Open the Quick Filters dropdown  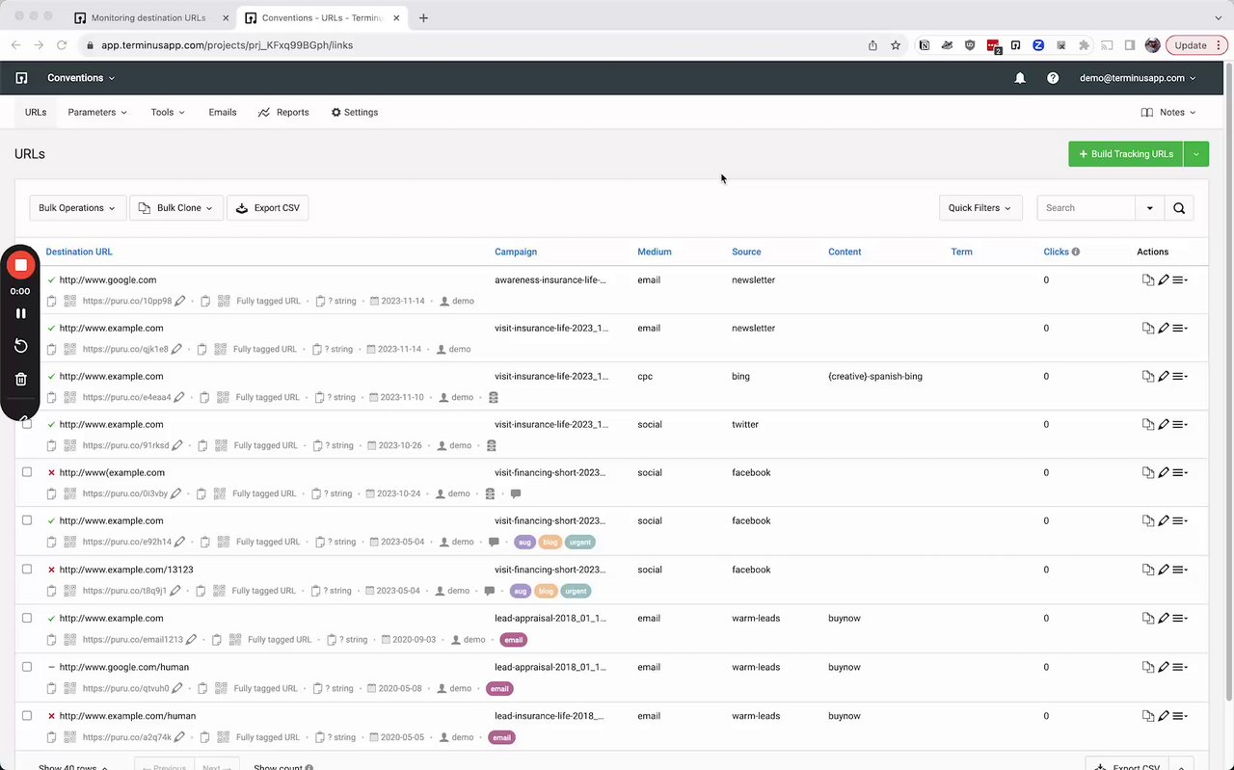pyautogui.click(x=980, y=208)
